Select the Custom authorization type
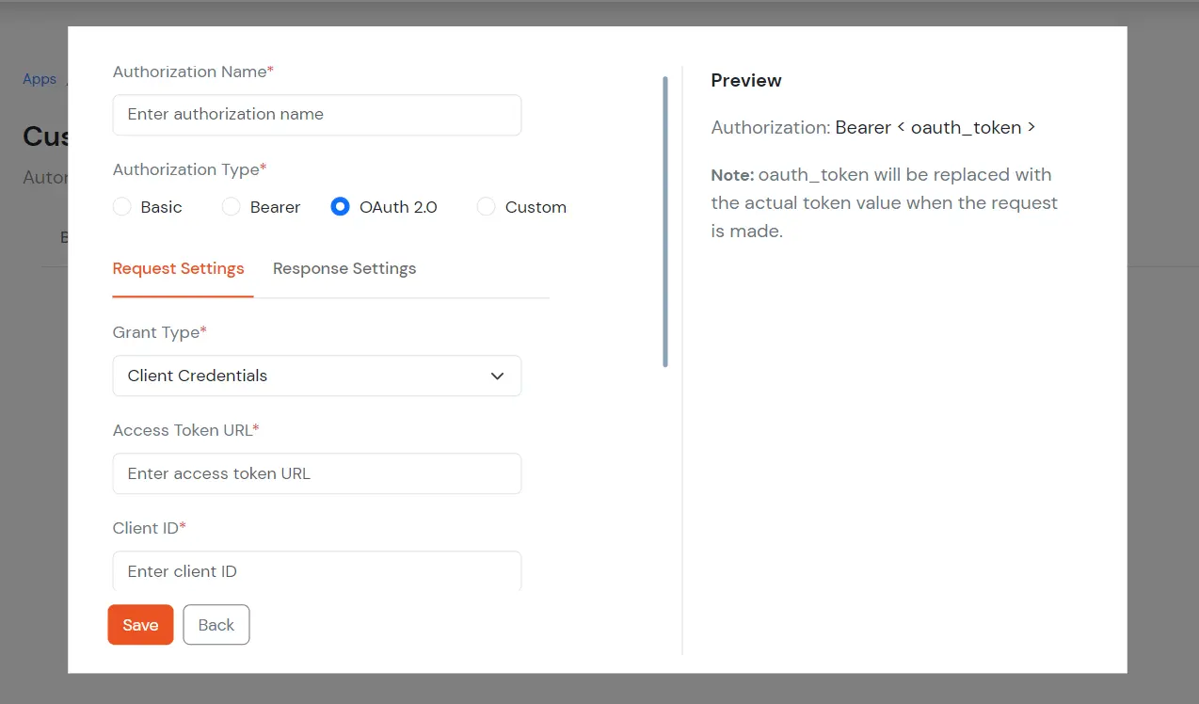 click(x=486, y=207)
